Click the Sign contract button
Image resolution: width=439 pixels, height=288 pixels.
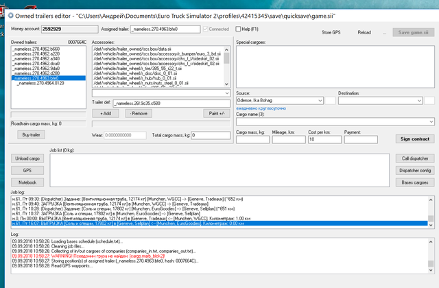pyautogui.click(x=415, y=139)
